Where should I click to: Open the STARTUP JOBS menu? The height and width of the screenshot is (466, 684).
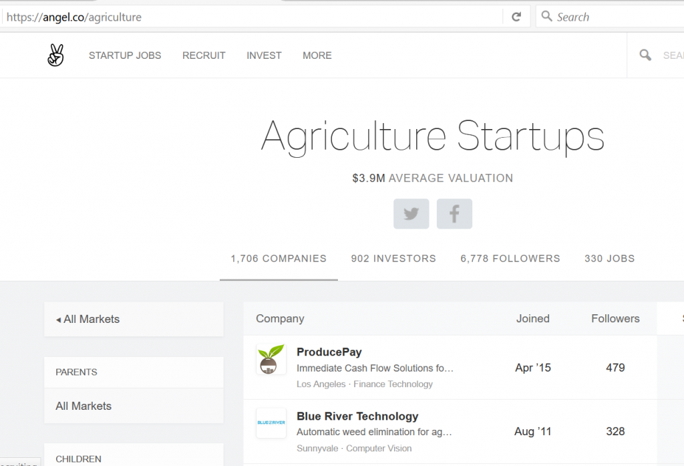pyautogui.click(x=125, y=55)
